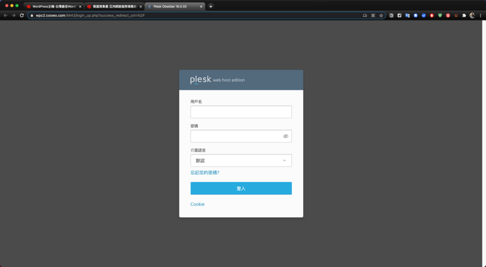The width and height of the screenshot is (486, 267).
Task: Open the cast/screen icon in address bar
Action: click(365, 16)
